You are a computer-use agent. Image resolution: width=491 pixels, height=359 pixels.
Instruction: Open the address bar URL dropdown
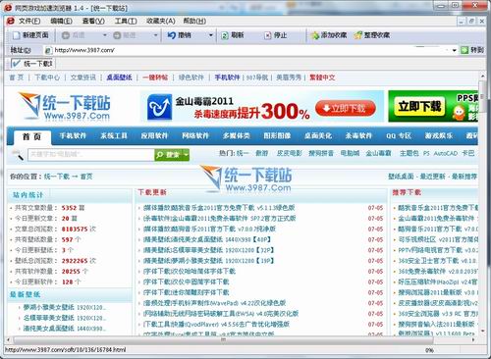[x=454, y=50]
